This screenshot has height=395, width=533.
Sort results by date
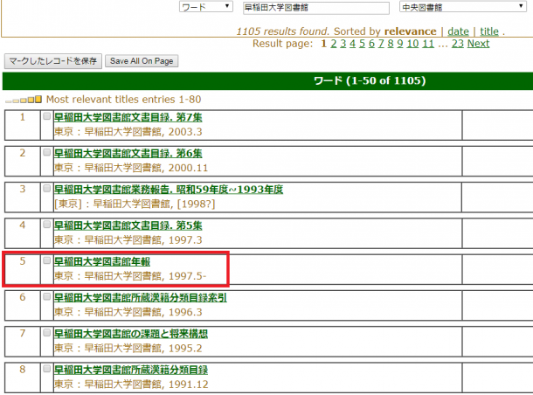tap(458, 31)
